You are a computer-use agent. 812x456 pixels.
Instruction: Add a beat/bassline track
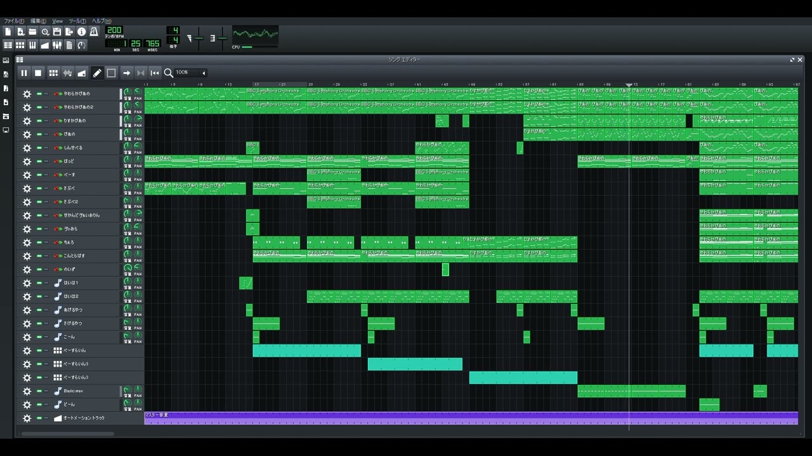tap(53, 73)
